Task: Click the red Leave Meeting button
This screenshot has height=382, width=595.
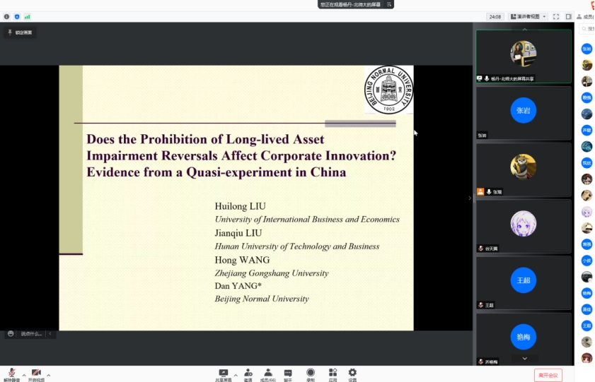Action: click(548, 375)
